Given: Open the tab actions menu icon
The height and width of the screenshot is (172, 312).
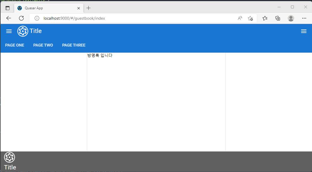Looking at the screenshot, I should 8,8.
